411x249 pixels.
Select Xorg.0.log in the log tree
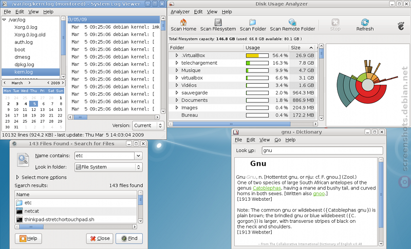(x=26, y=27)
